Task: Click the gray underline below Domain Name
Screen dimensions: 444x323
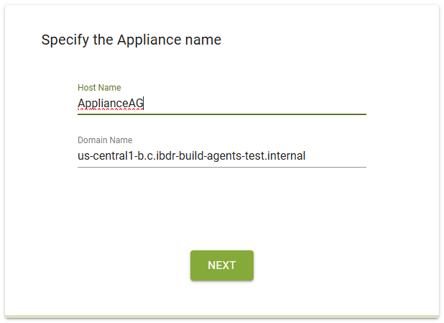Action: (x=221, y=167)
